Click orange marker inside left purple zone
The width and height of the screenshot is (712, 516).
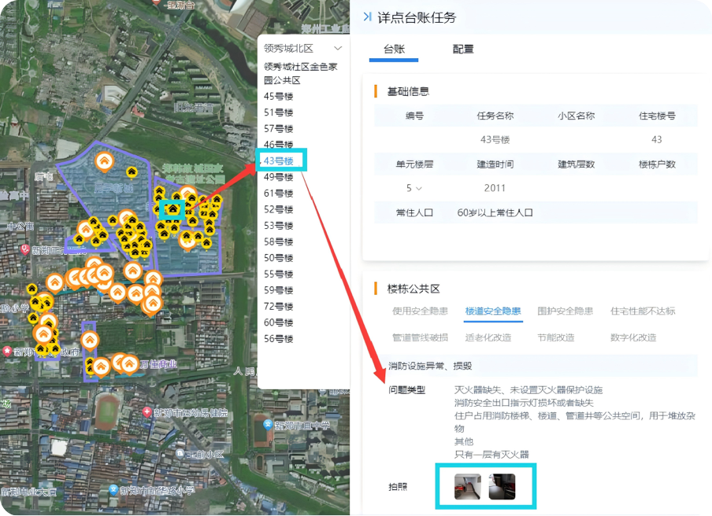[x=103, y=162]
